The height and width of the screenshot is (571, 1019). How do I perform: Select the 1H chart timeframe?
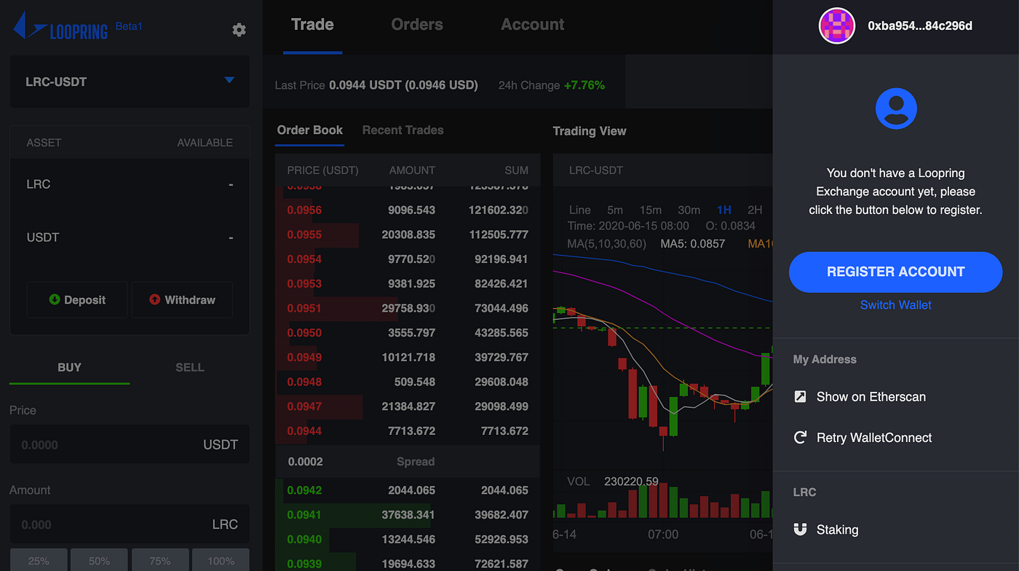coord(723,209)
